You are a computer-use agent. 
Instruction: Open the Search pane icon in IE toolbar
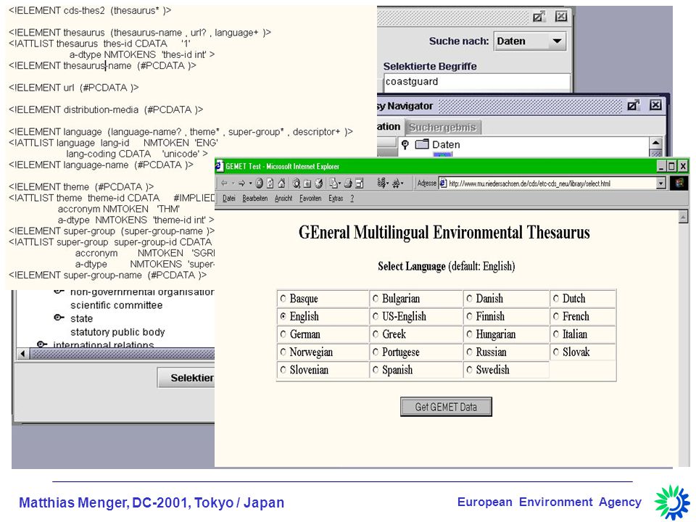[296, 183]
